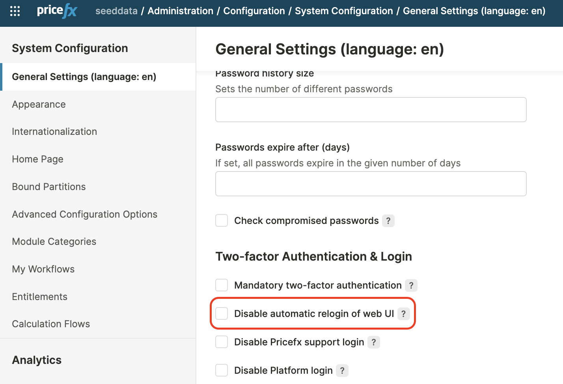Open the Entitlements section
The height and width of the screenshot is (384, 563).
[39, 297]
